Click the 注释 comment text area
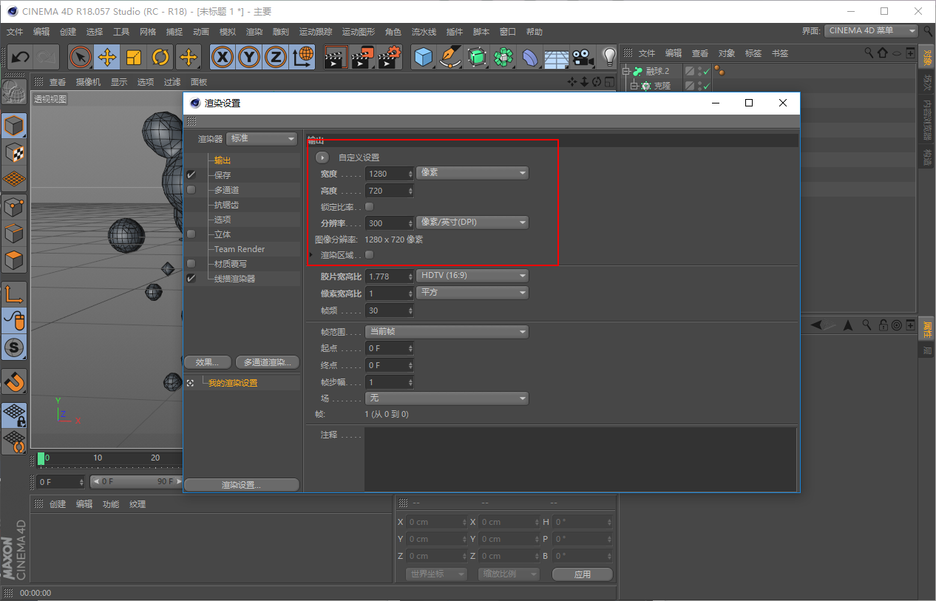The height and width of the screenshot is (601, 936). pyautogui.click(x=580, y=459)
